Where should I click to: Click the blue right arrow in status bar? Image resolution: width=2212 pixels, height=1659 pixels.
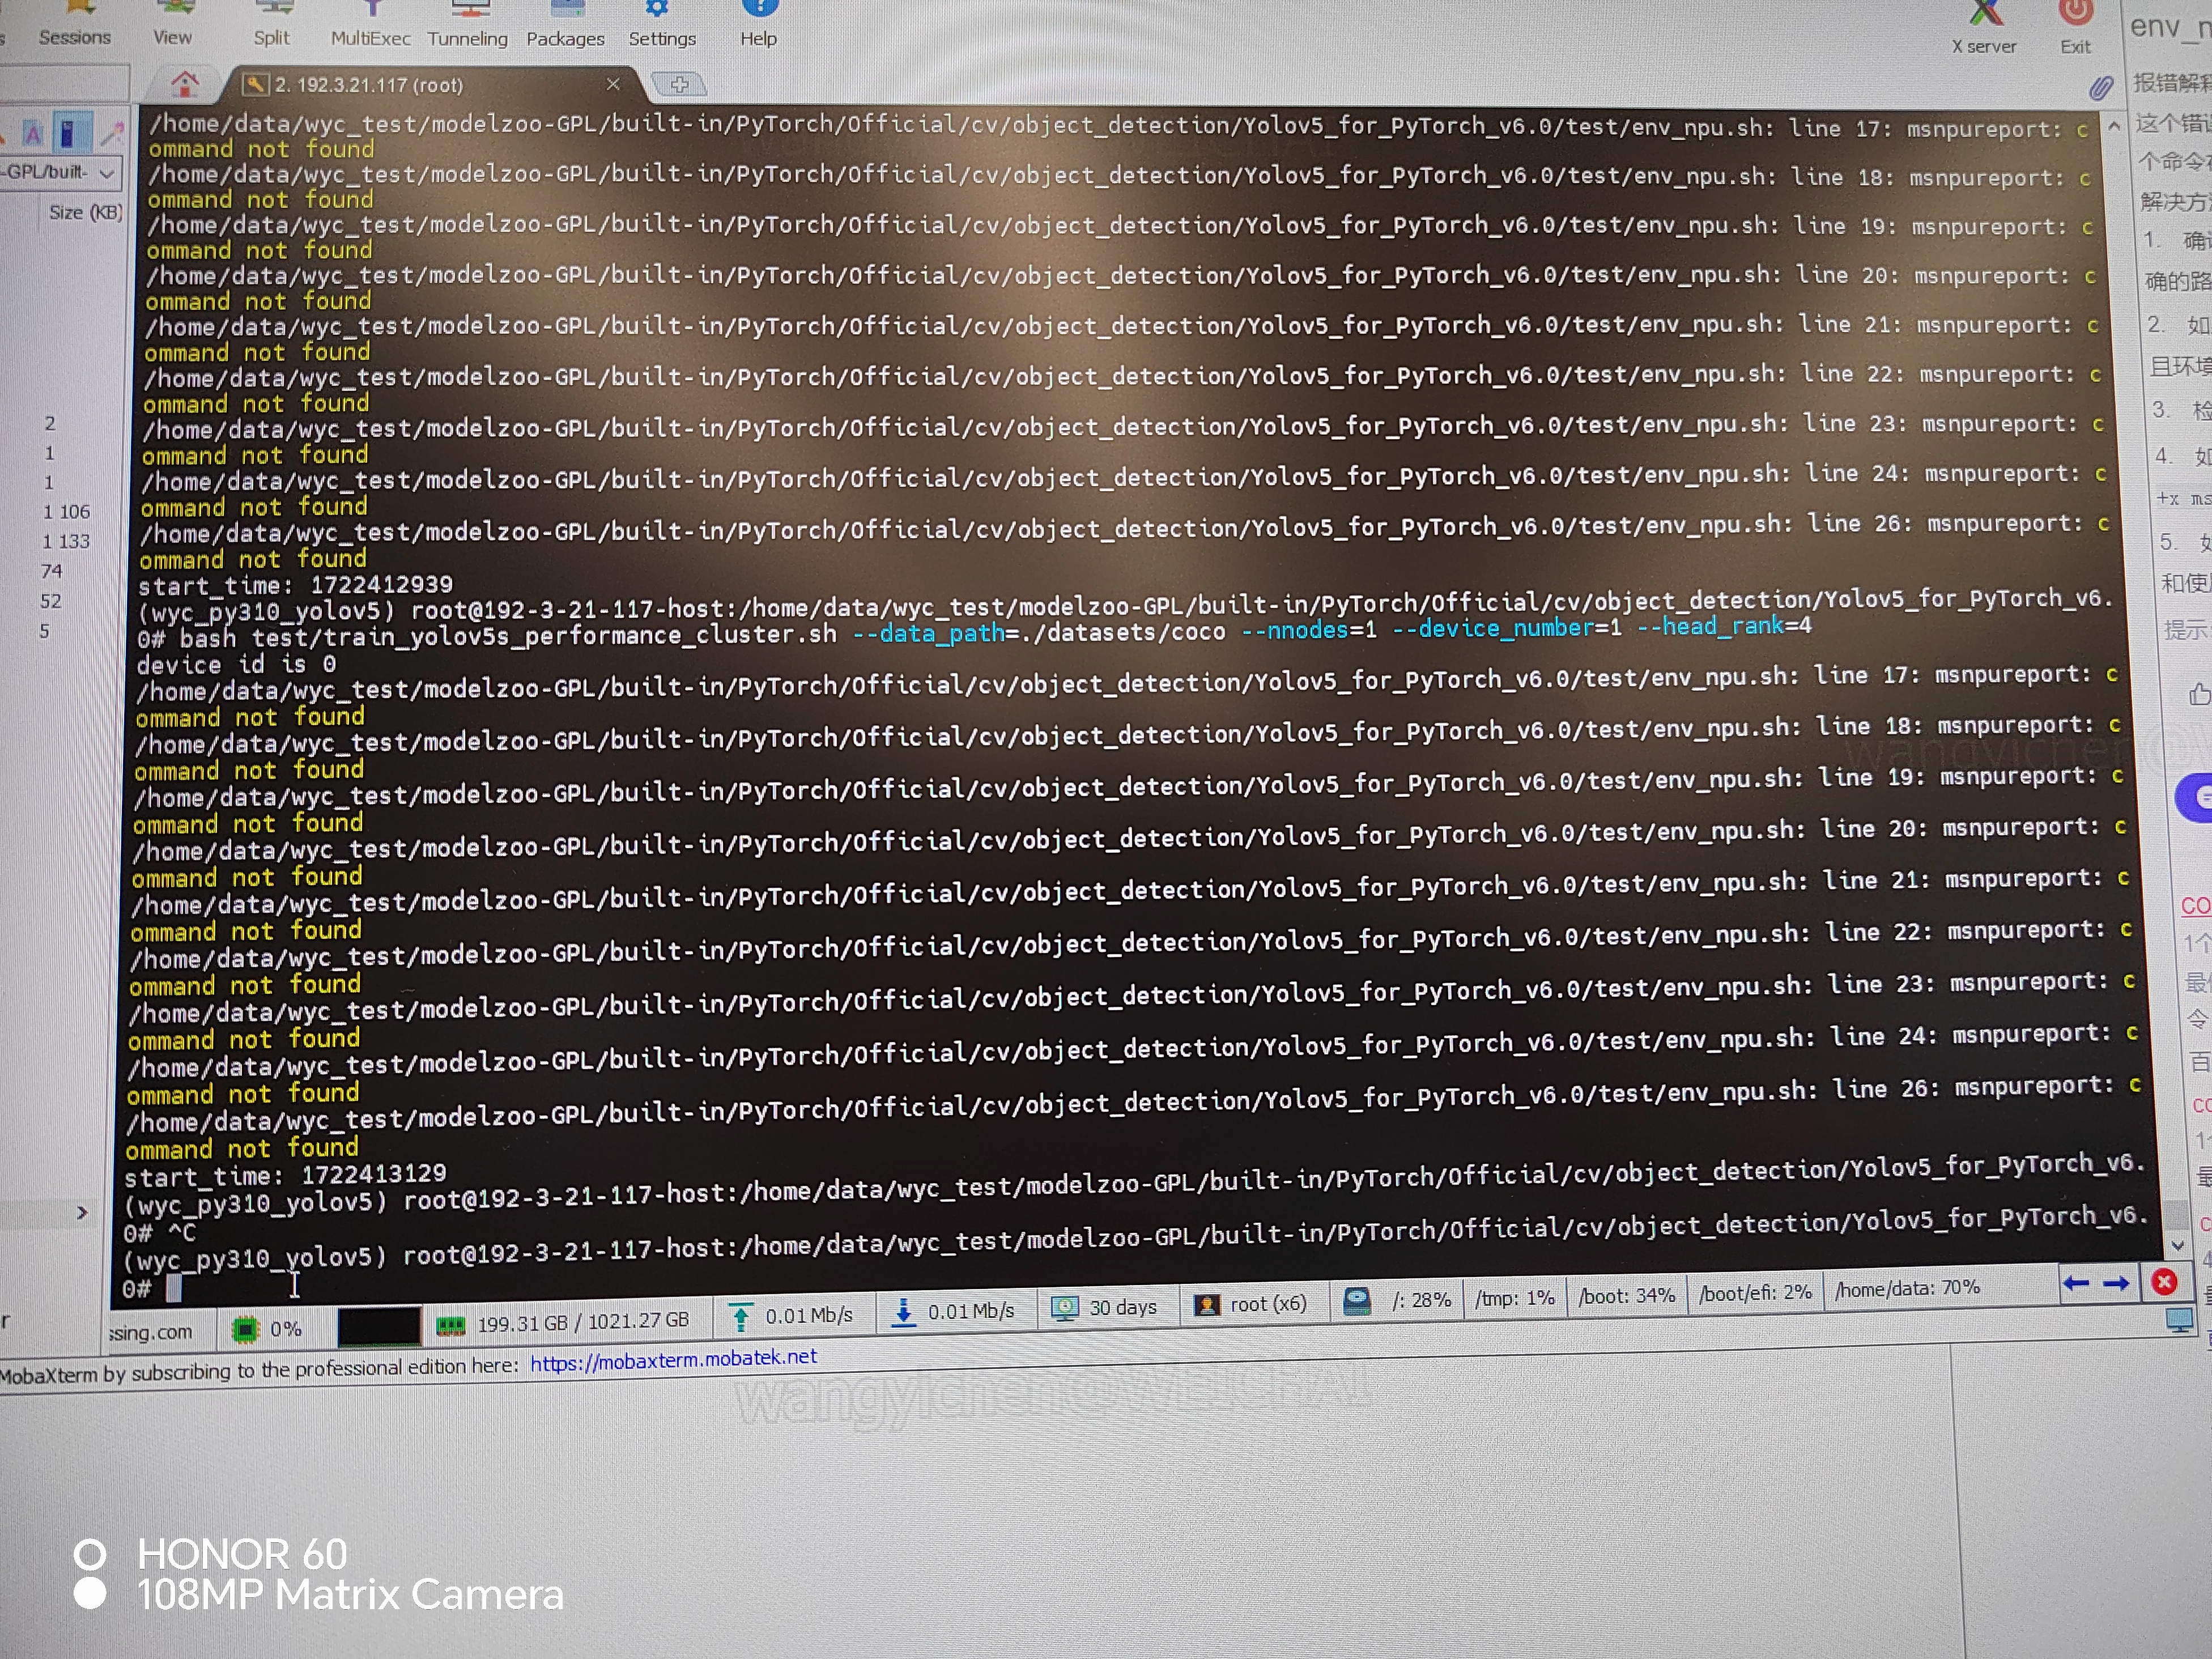pyautogui.click(x=2116, y=1283)
